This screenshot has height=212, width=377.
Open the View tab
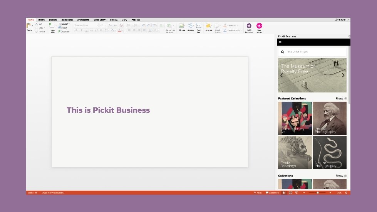coord(124,20)
